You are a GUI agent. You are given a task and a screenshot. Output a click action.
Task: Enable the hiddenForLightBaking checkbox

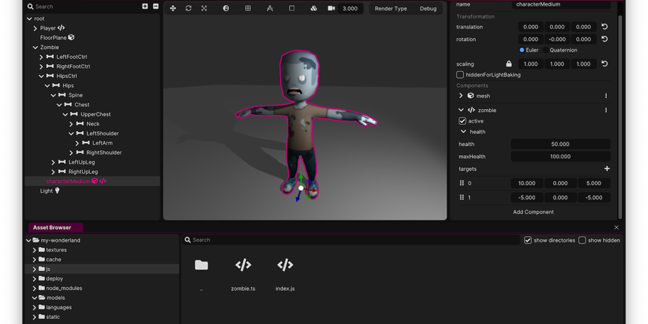tap(460, 74)
